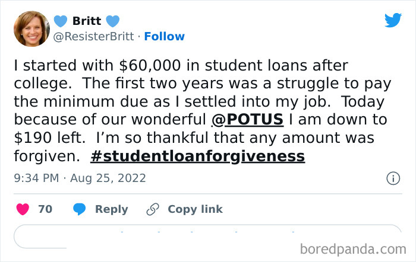
Task: Click the rounded box below the actions
Action: tap(207, 236)
